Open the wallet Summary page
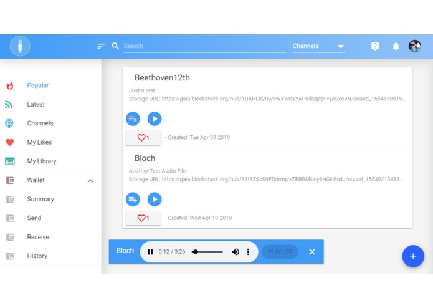The width and height of the screenshot is (433, 308). (x=40, y=199)
